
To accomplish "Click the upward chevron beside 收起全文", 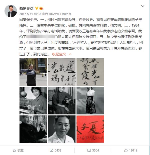I will coord(70,54).
